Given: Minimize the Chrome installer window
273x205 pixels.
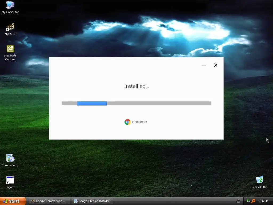Looking at the screenshot, I should (204, 65).
